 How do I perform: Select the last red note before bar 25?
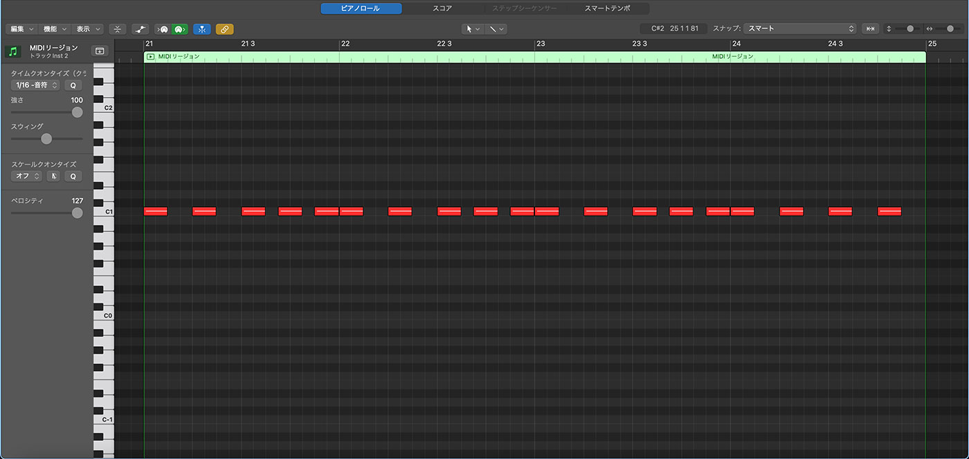889,211
